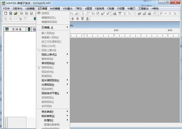The width and height of the screenshot is (182, 129).
Task: Expand the 区编辑 submenu
Action: coord(53,28)
